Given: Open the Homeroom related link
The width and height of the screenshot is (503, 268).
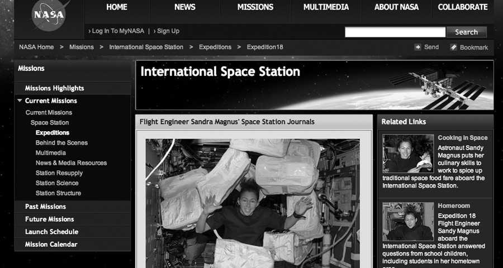Looking at the screenshot, I should tap(454, 206).
